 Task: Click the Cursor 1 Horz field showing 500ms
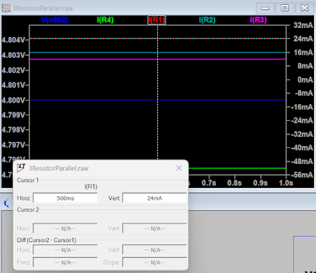(65, 198)
